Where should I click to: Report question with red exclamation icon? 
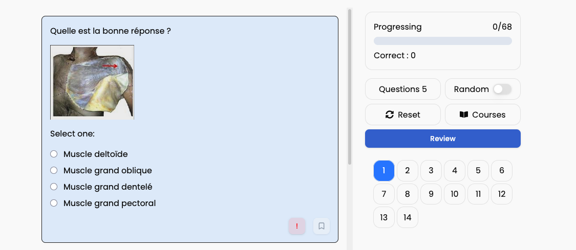coord(297,226)
